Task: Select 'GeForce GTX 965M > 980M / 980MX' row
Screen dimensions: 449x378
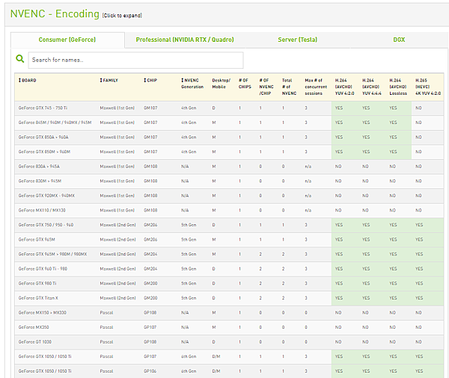Action: (x=229, y=254)
